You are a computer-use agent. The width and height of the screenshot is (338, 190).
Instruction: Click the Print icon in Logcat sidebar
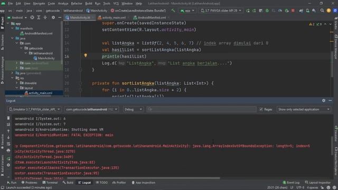pos(8,150)
